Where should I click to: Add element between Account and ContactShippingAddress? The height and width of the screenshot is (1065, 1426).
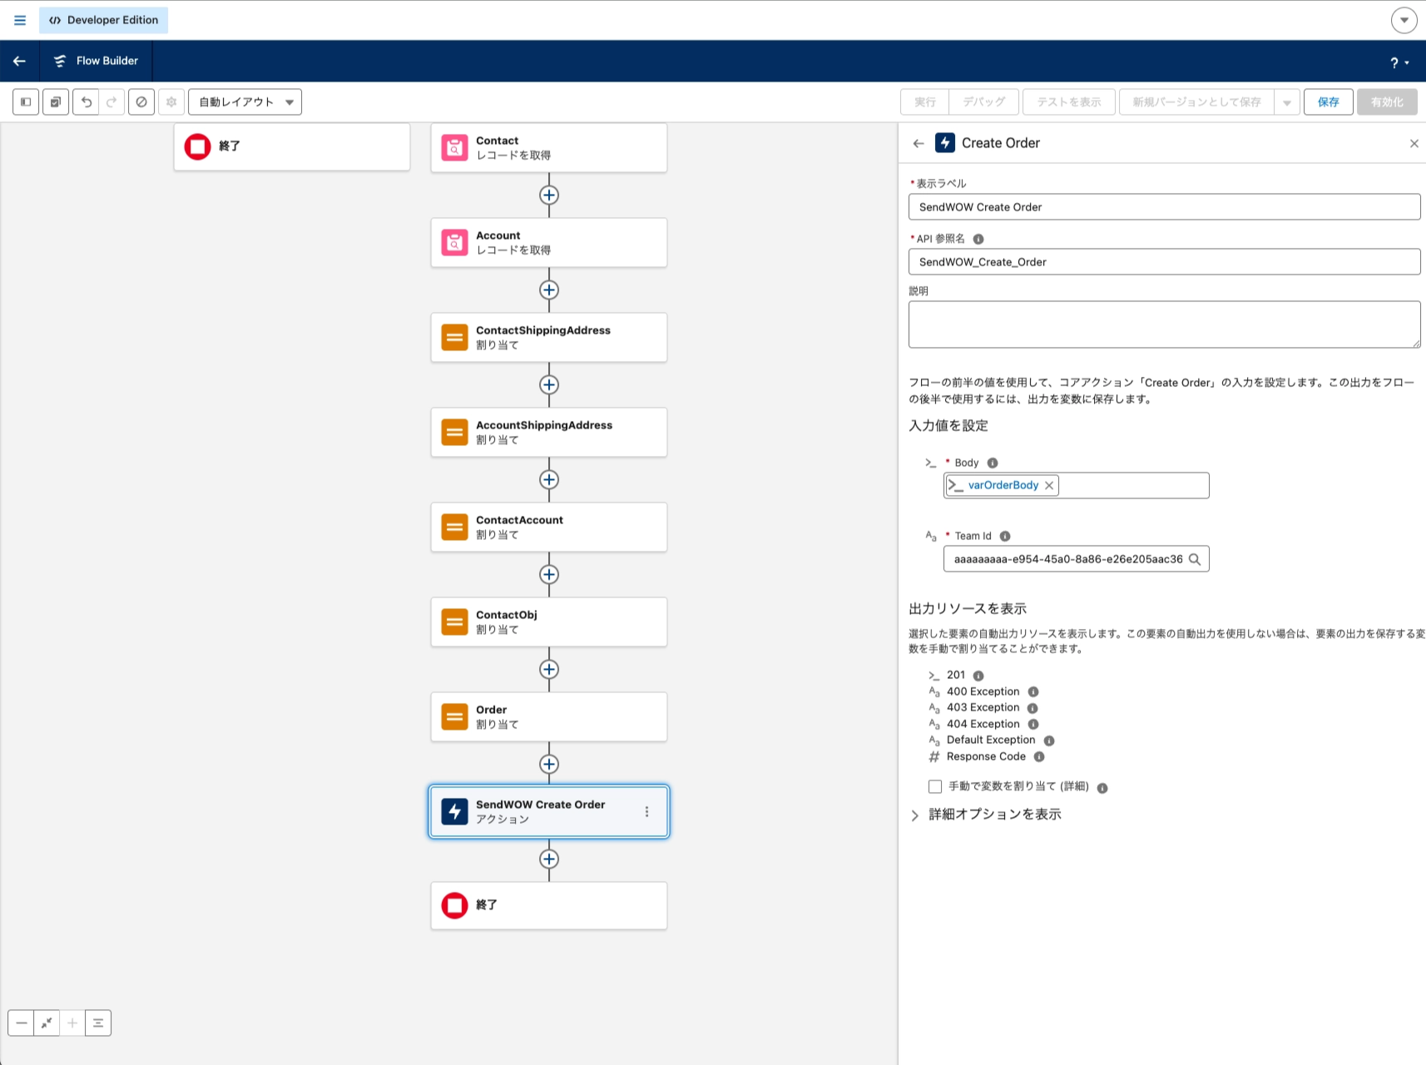[x=549, y=290]
